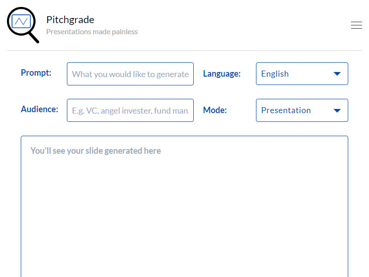Open the hamburger menu

coord(356,25)
